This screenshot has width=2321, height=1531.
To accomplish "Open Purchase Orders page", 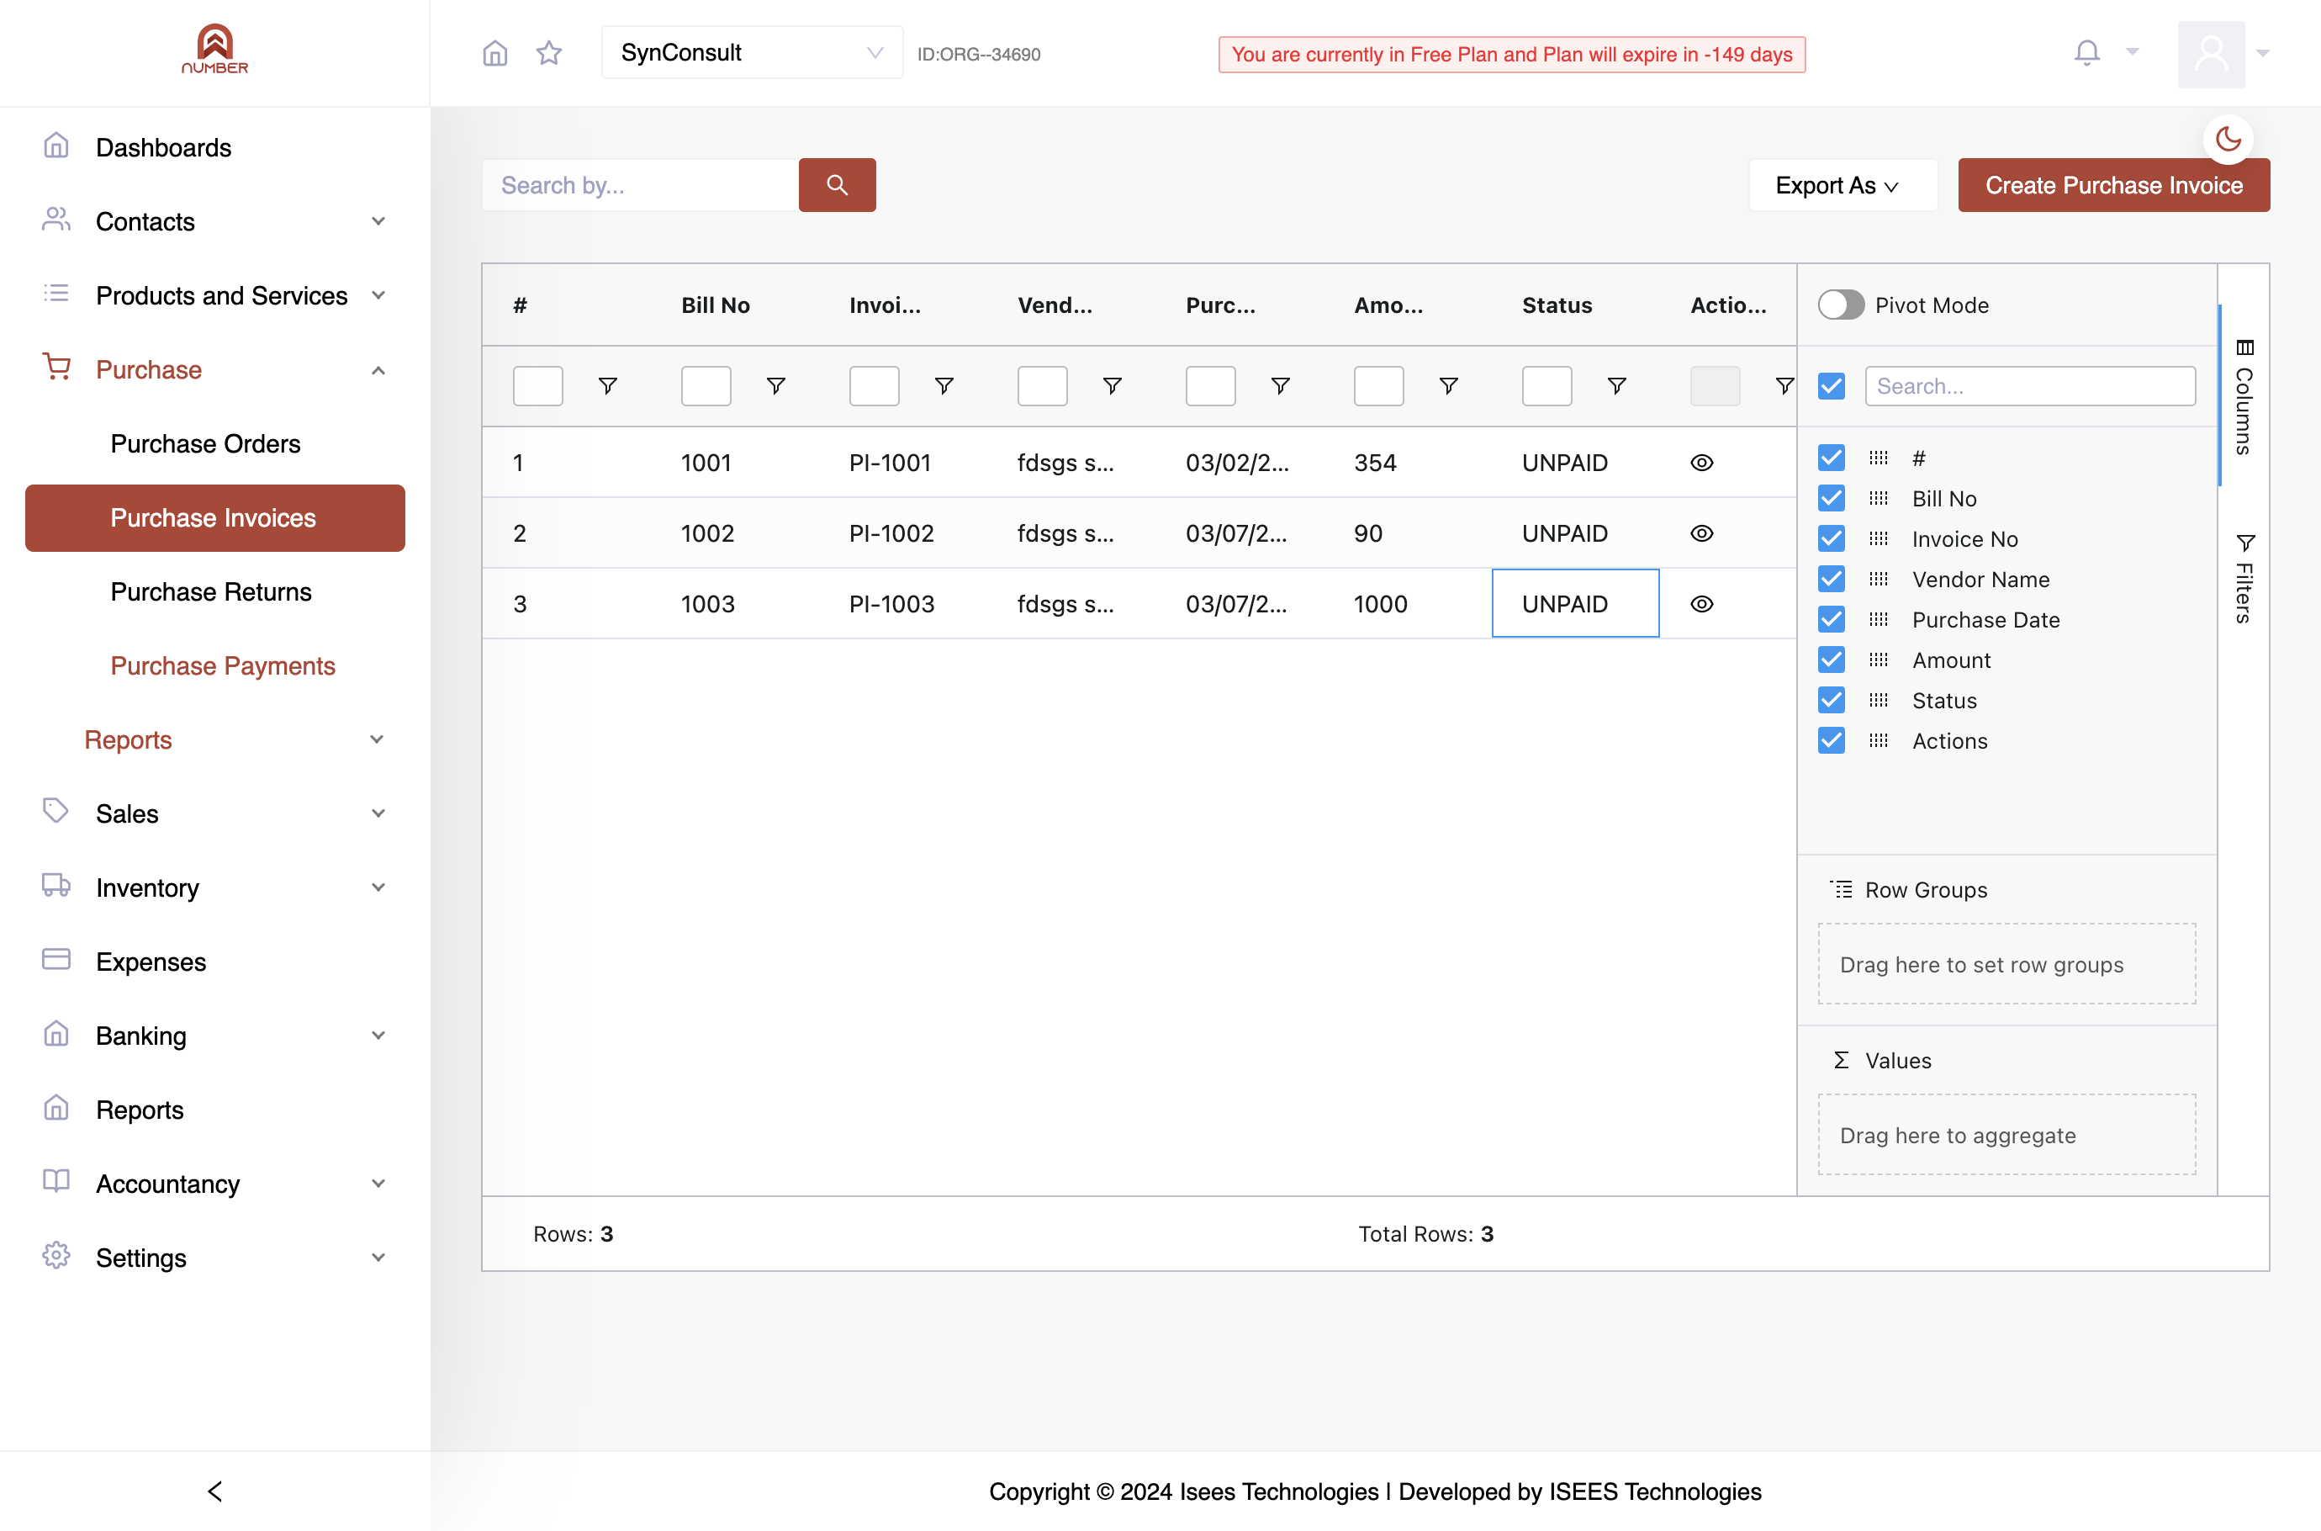I will pos(205,443).
